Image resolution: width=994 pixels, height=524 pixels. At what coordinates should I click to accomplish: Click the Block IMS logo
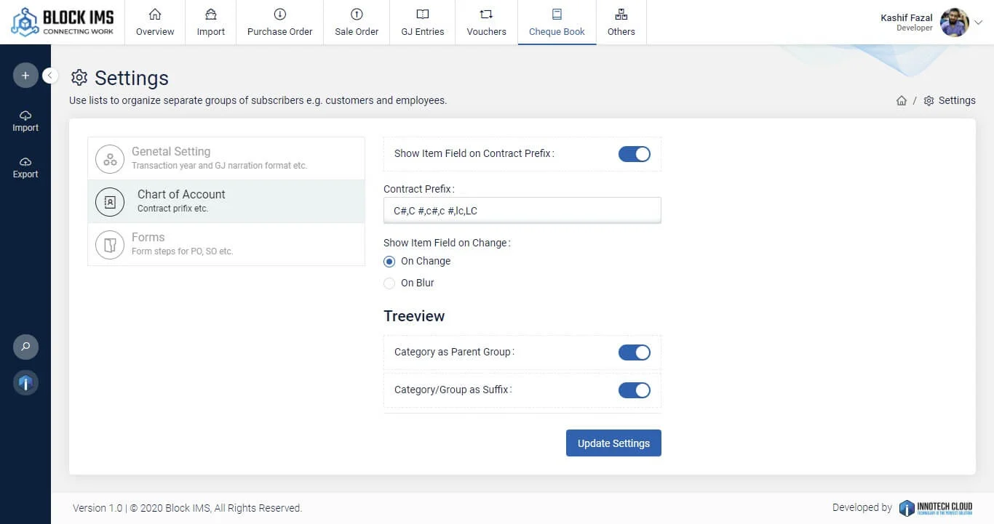(x=63, y=22)
